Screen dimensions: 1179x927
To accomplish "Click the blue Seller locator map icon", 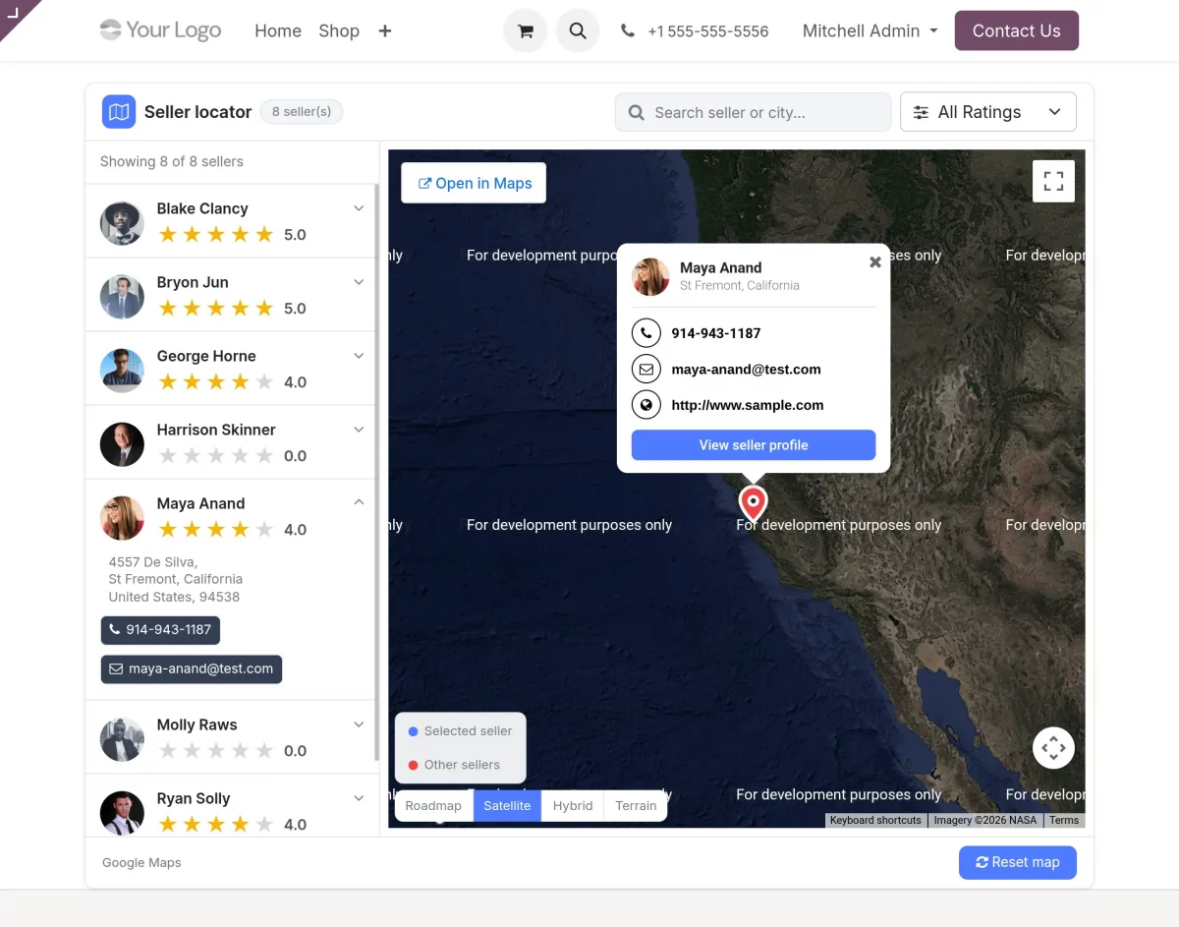I will (119, 112).
